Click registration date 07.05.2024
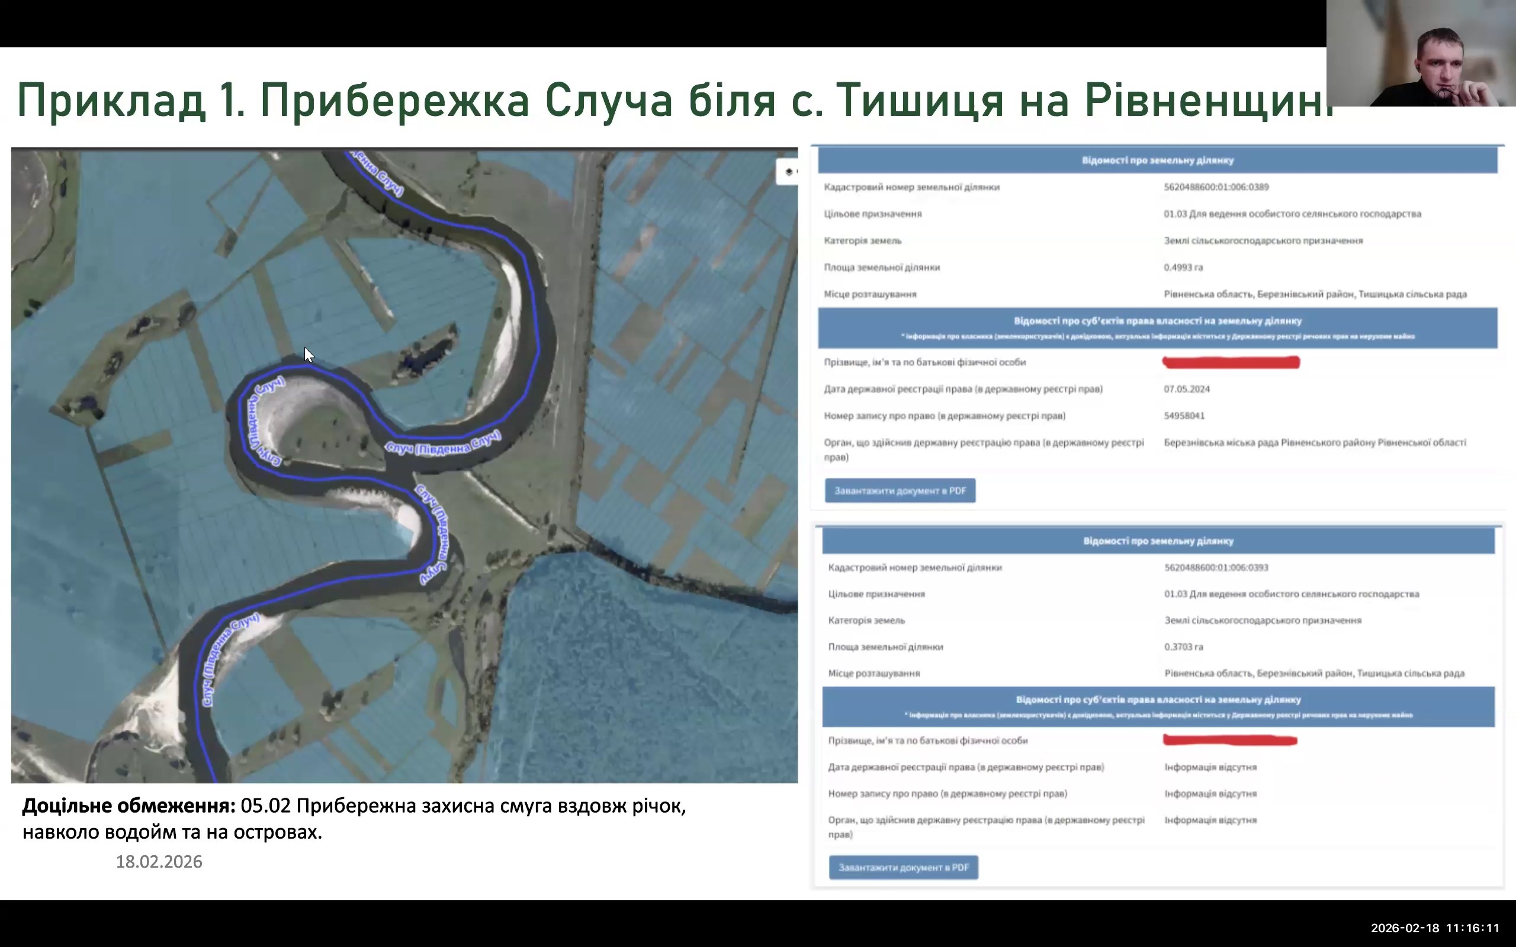This screenshot has width=1516, height=947. coord(1187,389)
